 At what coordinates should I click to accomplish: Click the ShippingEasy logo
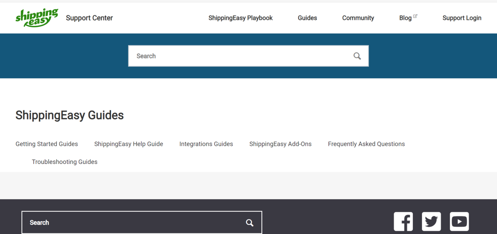coord(37,18)
